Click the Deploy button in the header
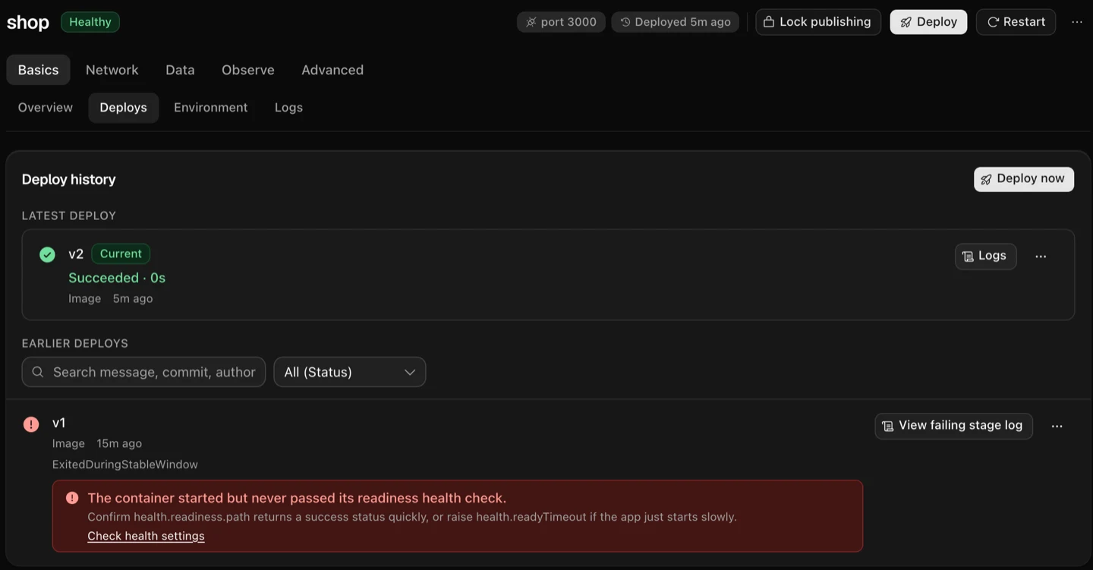 928,22
